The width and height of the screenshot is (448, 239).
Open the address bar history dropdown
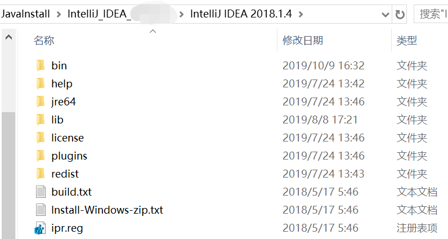tap(385, 14)
